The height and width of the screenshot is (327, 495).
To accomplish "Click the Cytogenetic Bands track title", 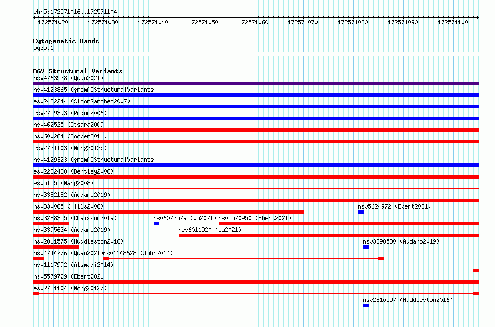I will [66, 41].
